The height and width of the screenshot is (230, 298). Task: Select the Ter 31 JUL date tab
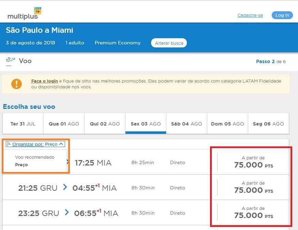point(23,124)
